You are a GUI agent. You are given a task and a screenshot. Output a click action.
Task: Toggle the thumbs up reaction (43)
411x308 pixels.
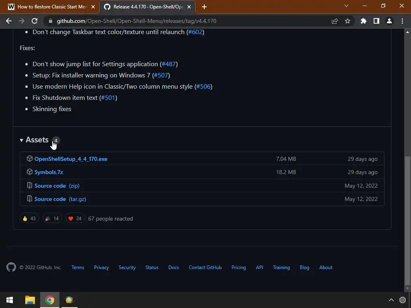pyautogui.click(x=29, y=218)
